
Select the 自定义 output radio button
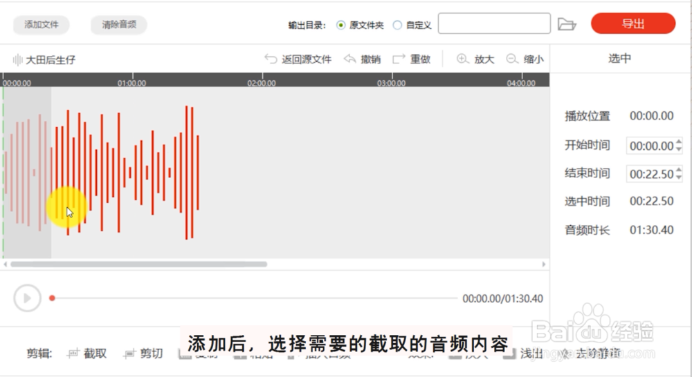(x=397, y=25)
